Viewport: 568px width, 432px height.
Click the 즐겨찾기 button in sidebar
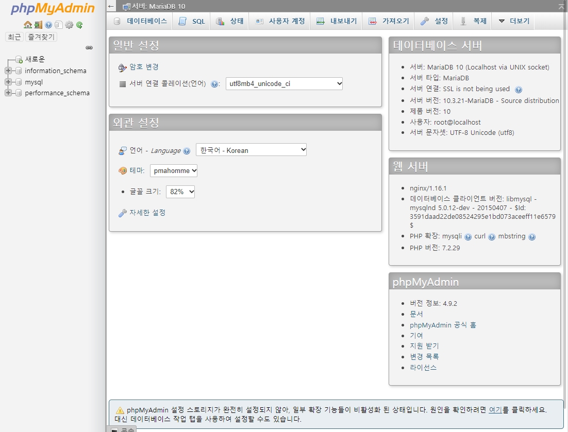pos(41,37)
